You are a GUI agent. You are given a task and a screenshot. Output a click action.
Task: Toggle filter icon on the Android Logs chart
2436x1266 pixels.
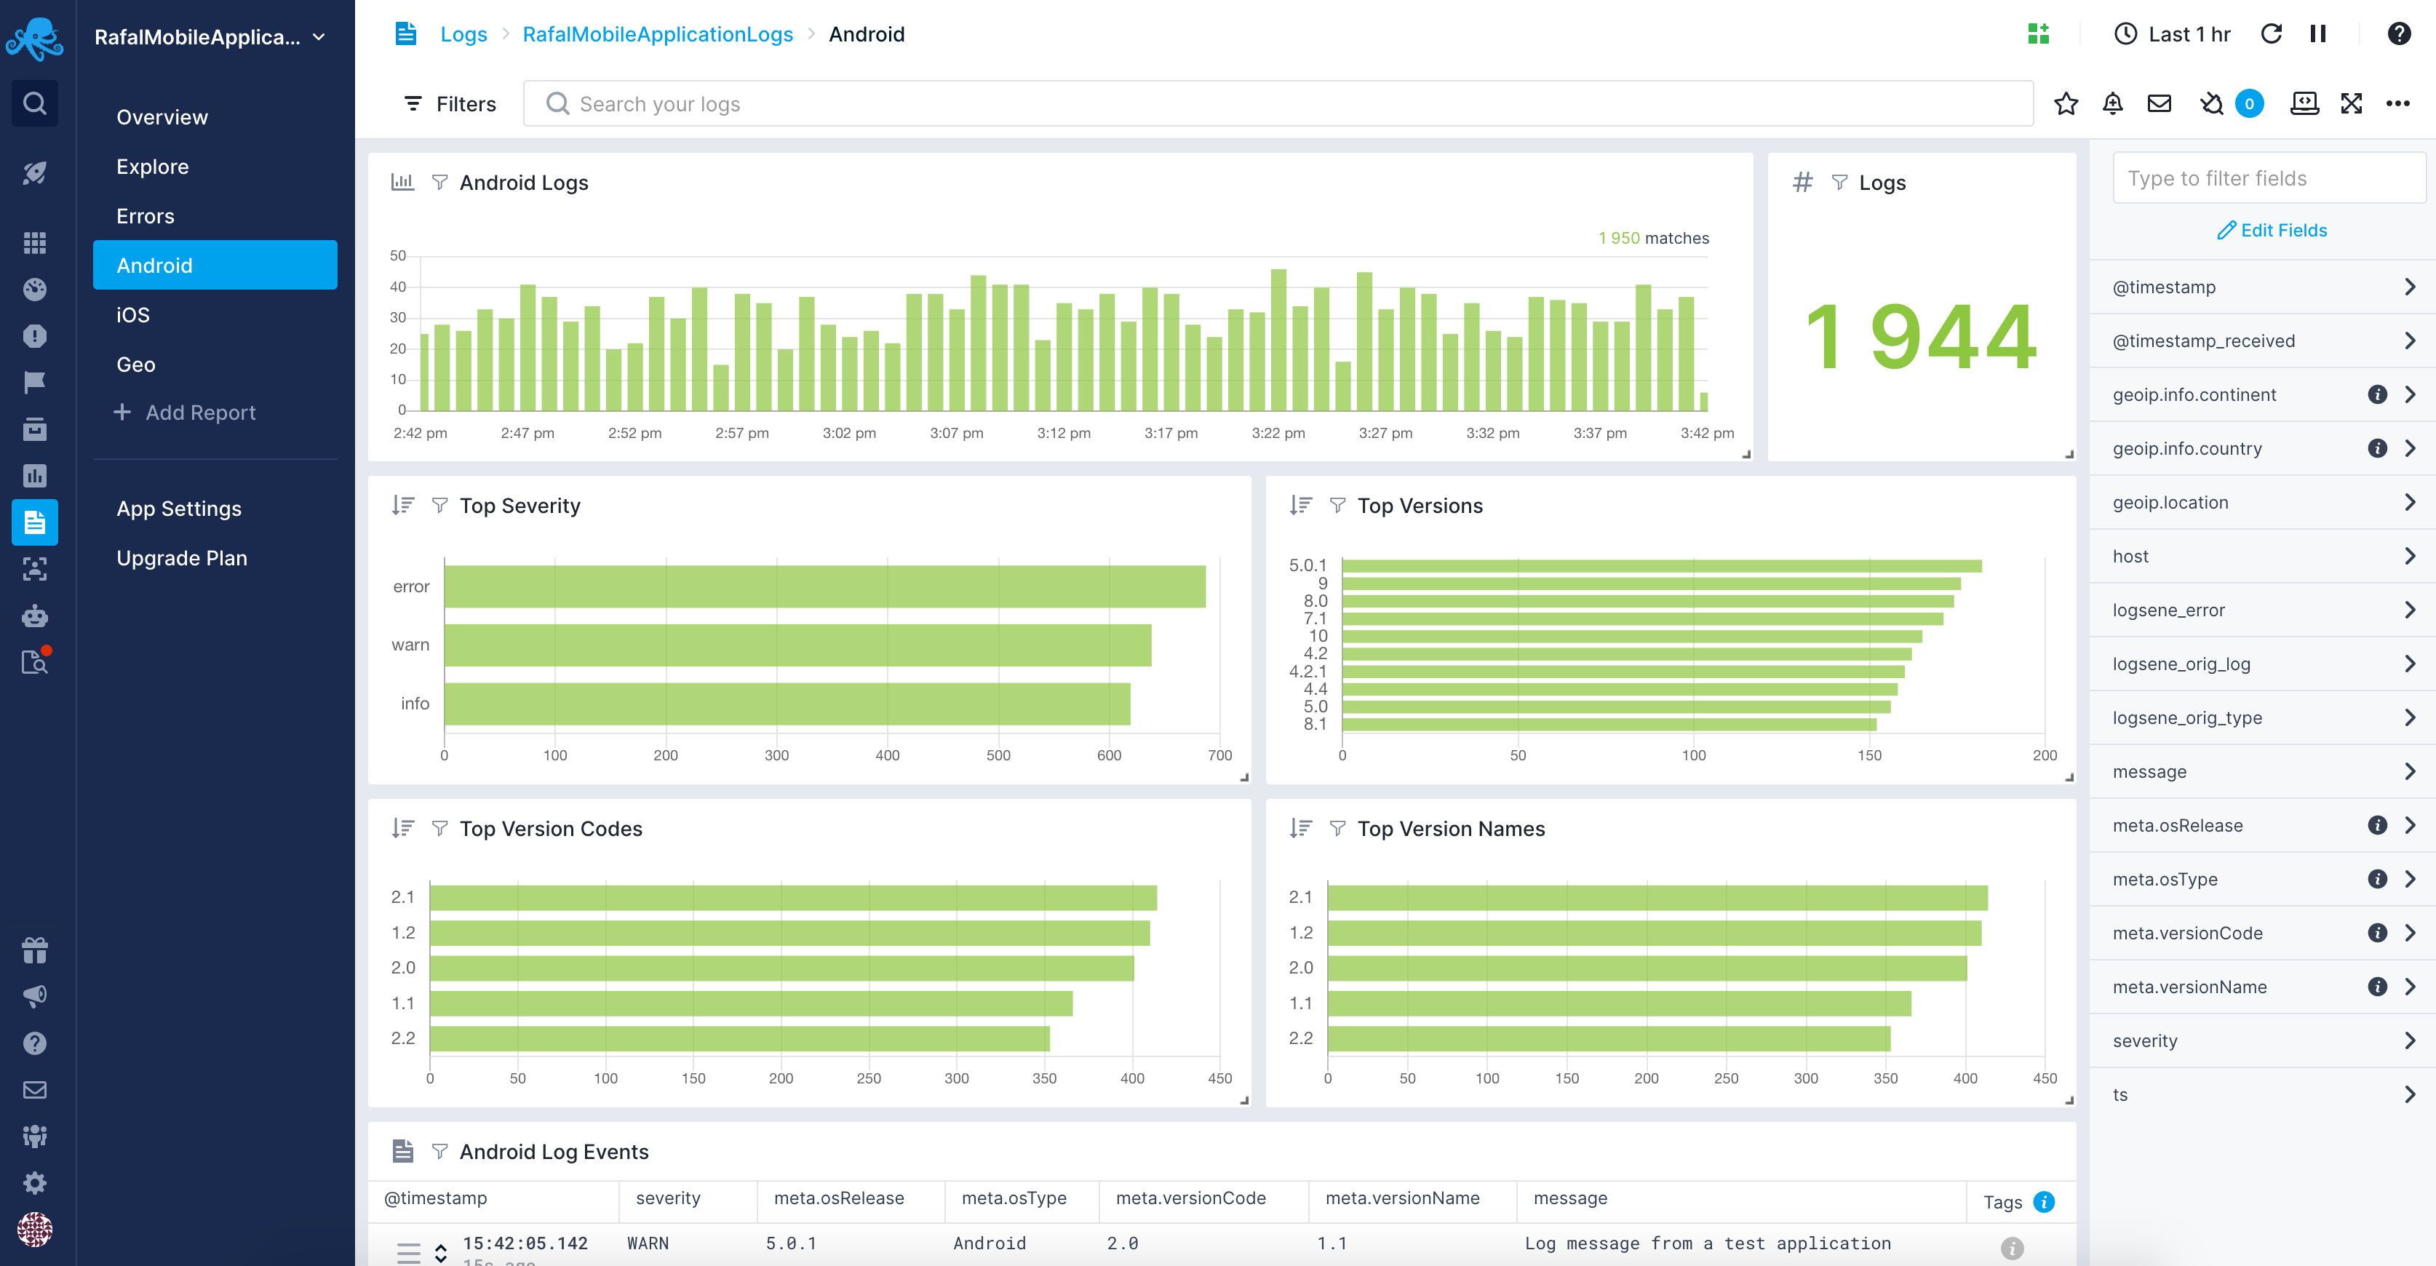pos(439,183)
